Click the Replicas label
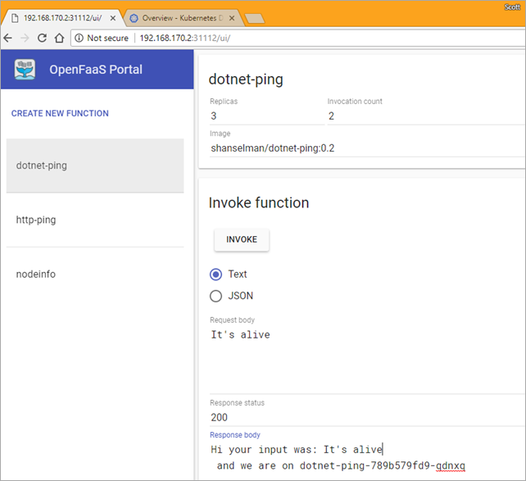526x481 pixels. coord(224,102)
